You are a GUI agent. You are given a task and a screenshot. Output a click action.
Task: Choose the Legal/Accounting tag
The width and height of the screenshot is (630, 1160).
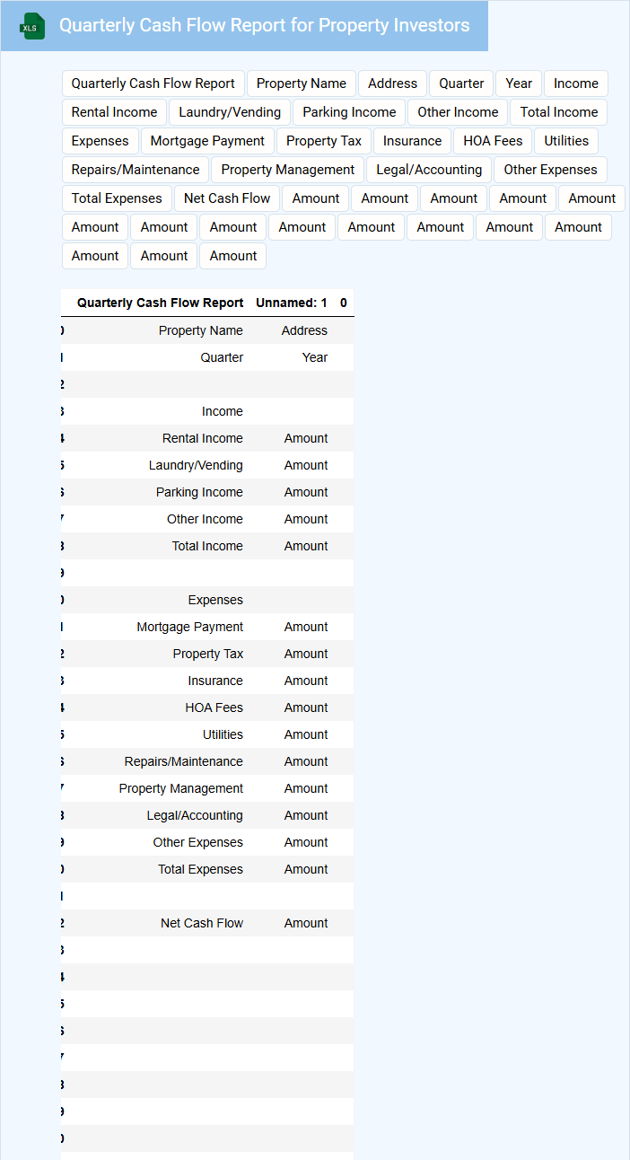[429, 170]
